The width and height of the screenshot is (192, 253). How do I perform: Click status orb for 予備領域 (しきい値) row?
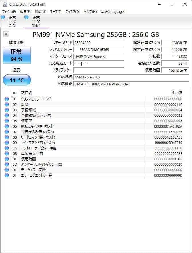pyautogui.click(x=7, y=115)
